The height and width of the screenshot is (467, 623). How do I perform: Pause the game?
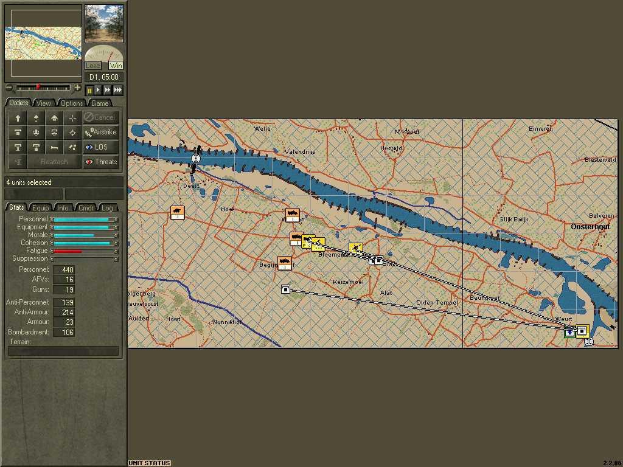[89, 90]
